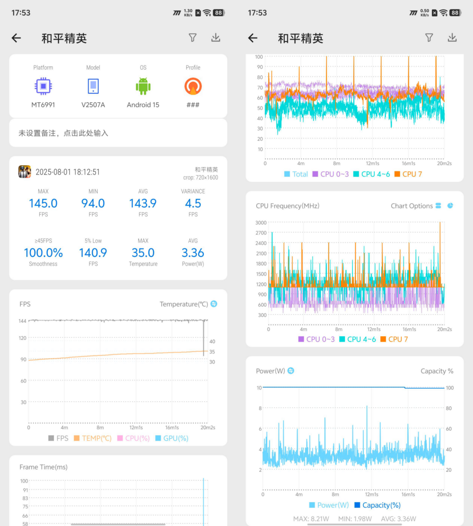Toggle CPU 4~6 legend in CPU Frequency chart
This screenshot has height=526, width=473.
click(x=357, y=339)
